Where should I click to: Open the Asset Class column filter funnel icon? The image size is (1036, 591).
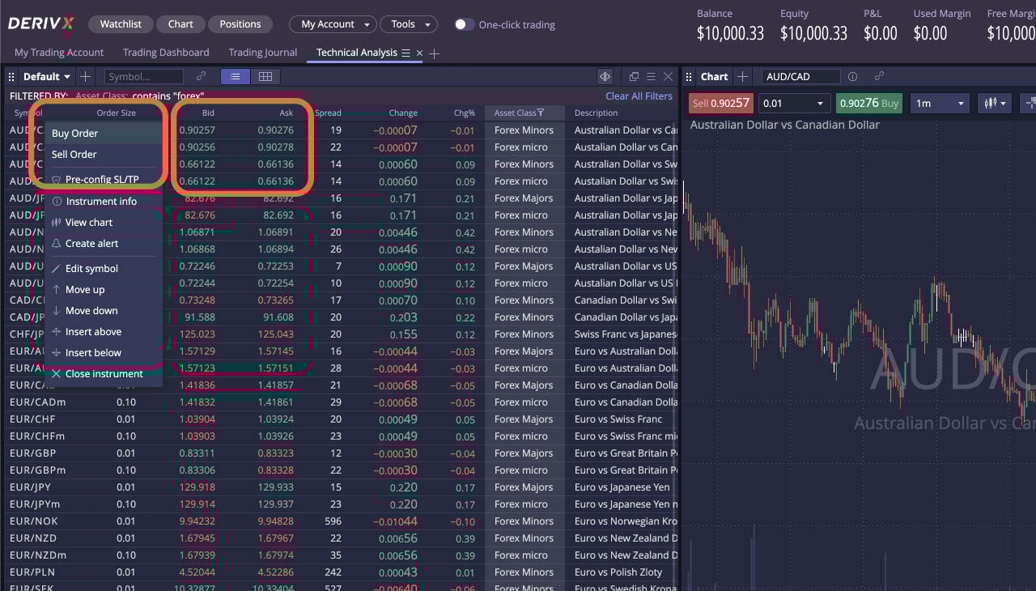pos(540,113)
